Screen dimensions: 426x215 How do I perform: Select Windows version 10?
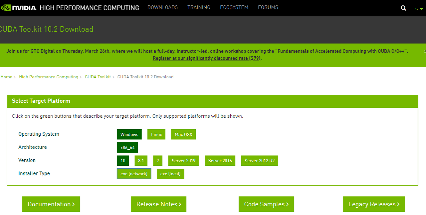(123, 161)
